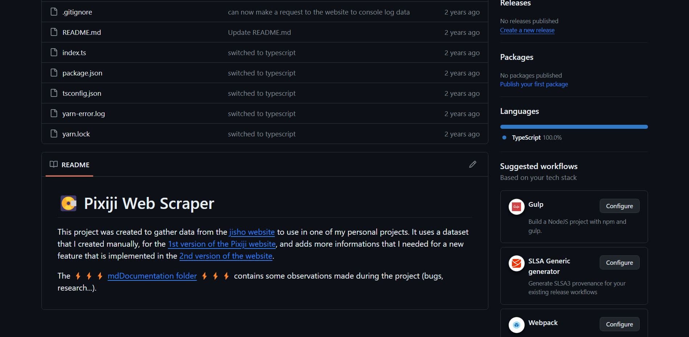689x337 pixels.
Task: Click the book icon beside README heading
Action: (53, 164)
